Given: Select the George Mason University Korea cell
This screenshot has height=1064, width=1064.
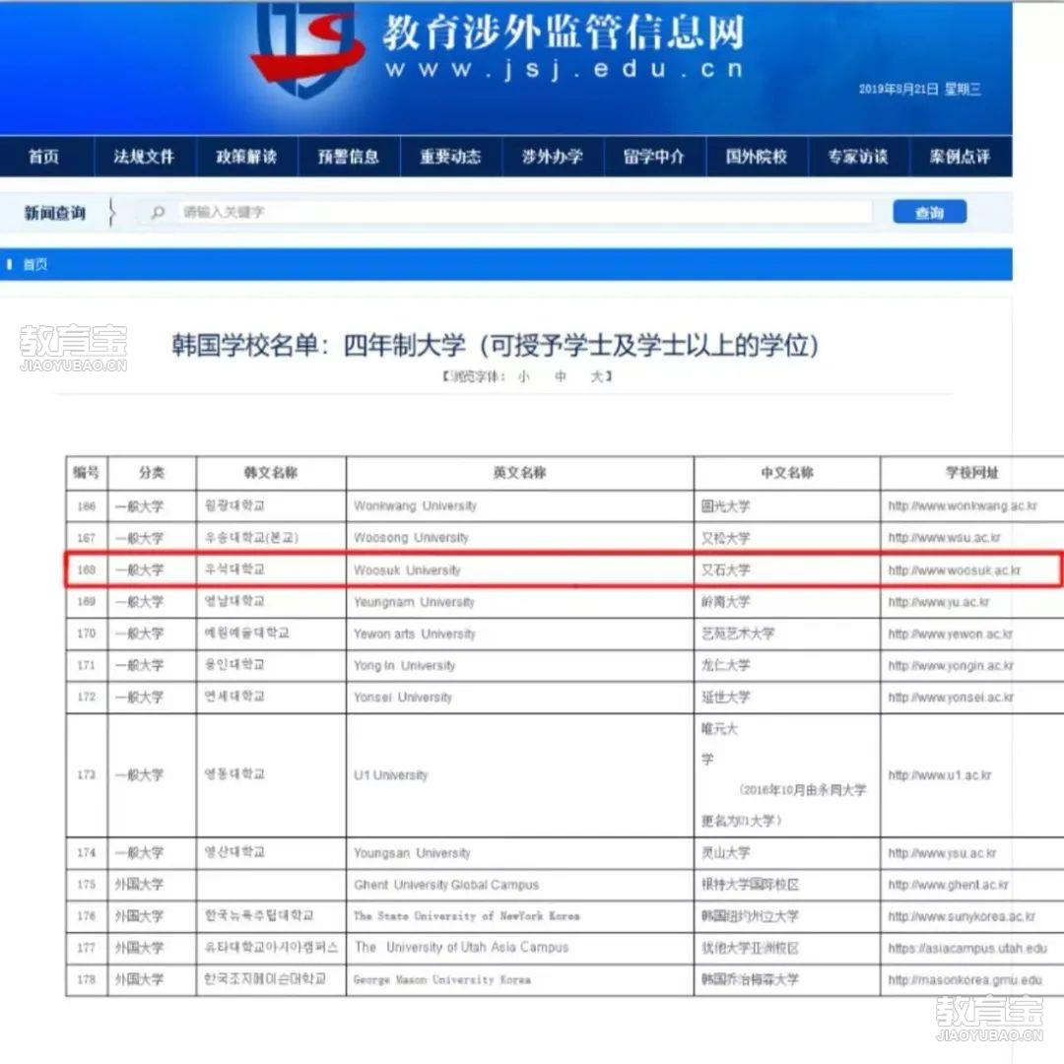Looking at the screenshot, I should 520,980.
